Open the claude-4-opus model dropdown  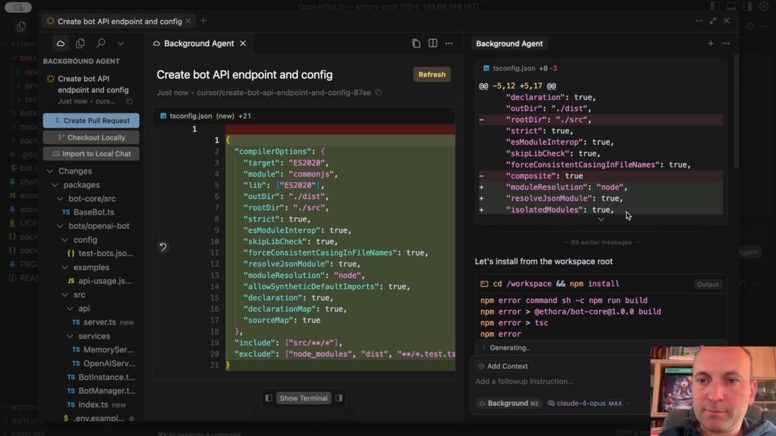pyautogui.click(x=589, y=403)
